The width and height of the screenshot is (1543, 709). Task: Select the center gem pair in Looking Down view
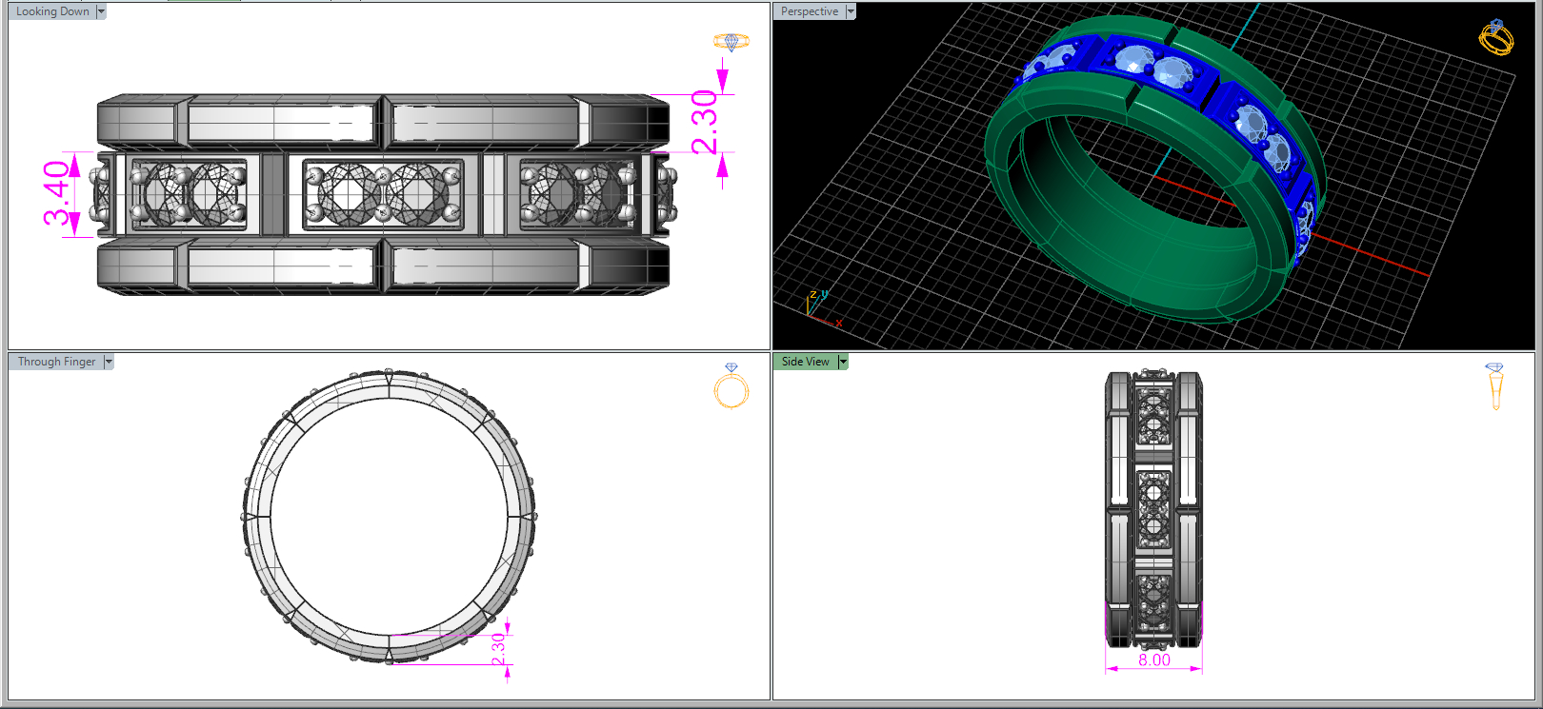[x=383, y=193]
